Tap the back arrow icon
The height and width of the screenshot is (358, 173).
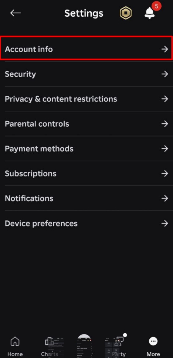point(16,13)
